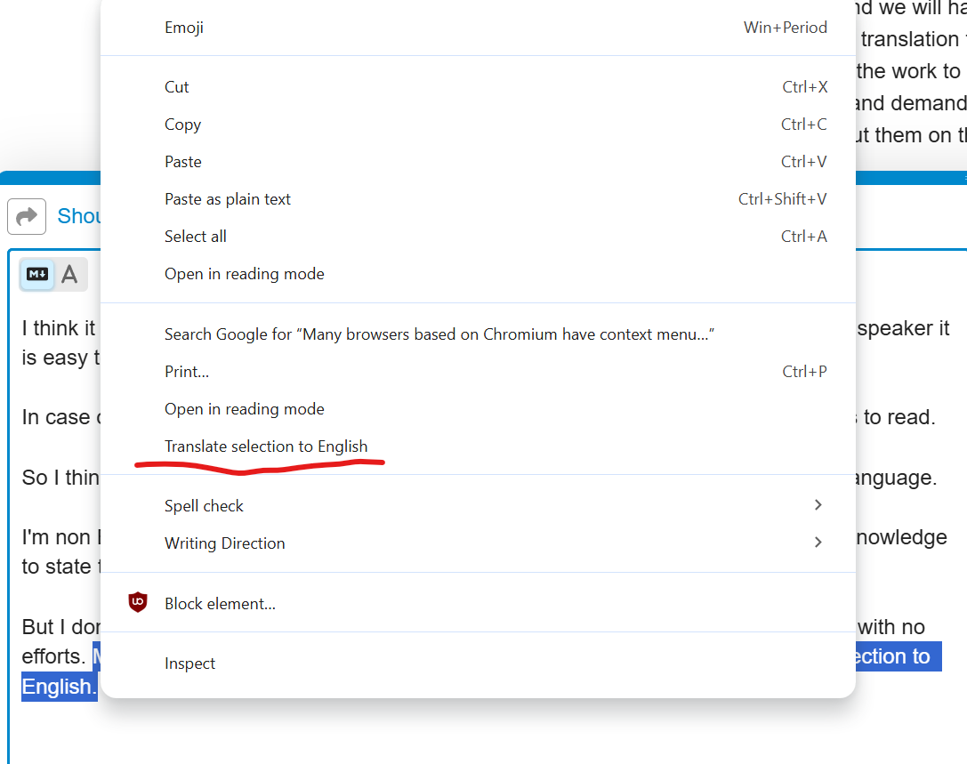Open the blue 'Shou...' topic link
Image resolution: width=967 pixels, height=764 pixels.
(x=77, y=216)
